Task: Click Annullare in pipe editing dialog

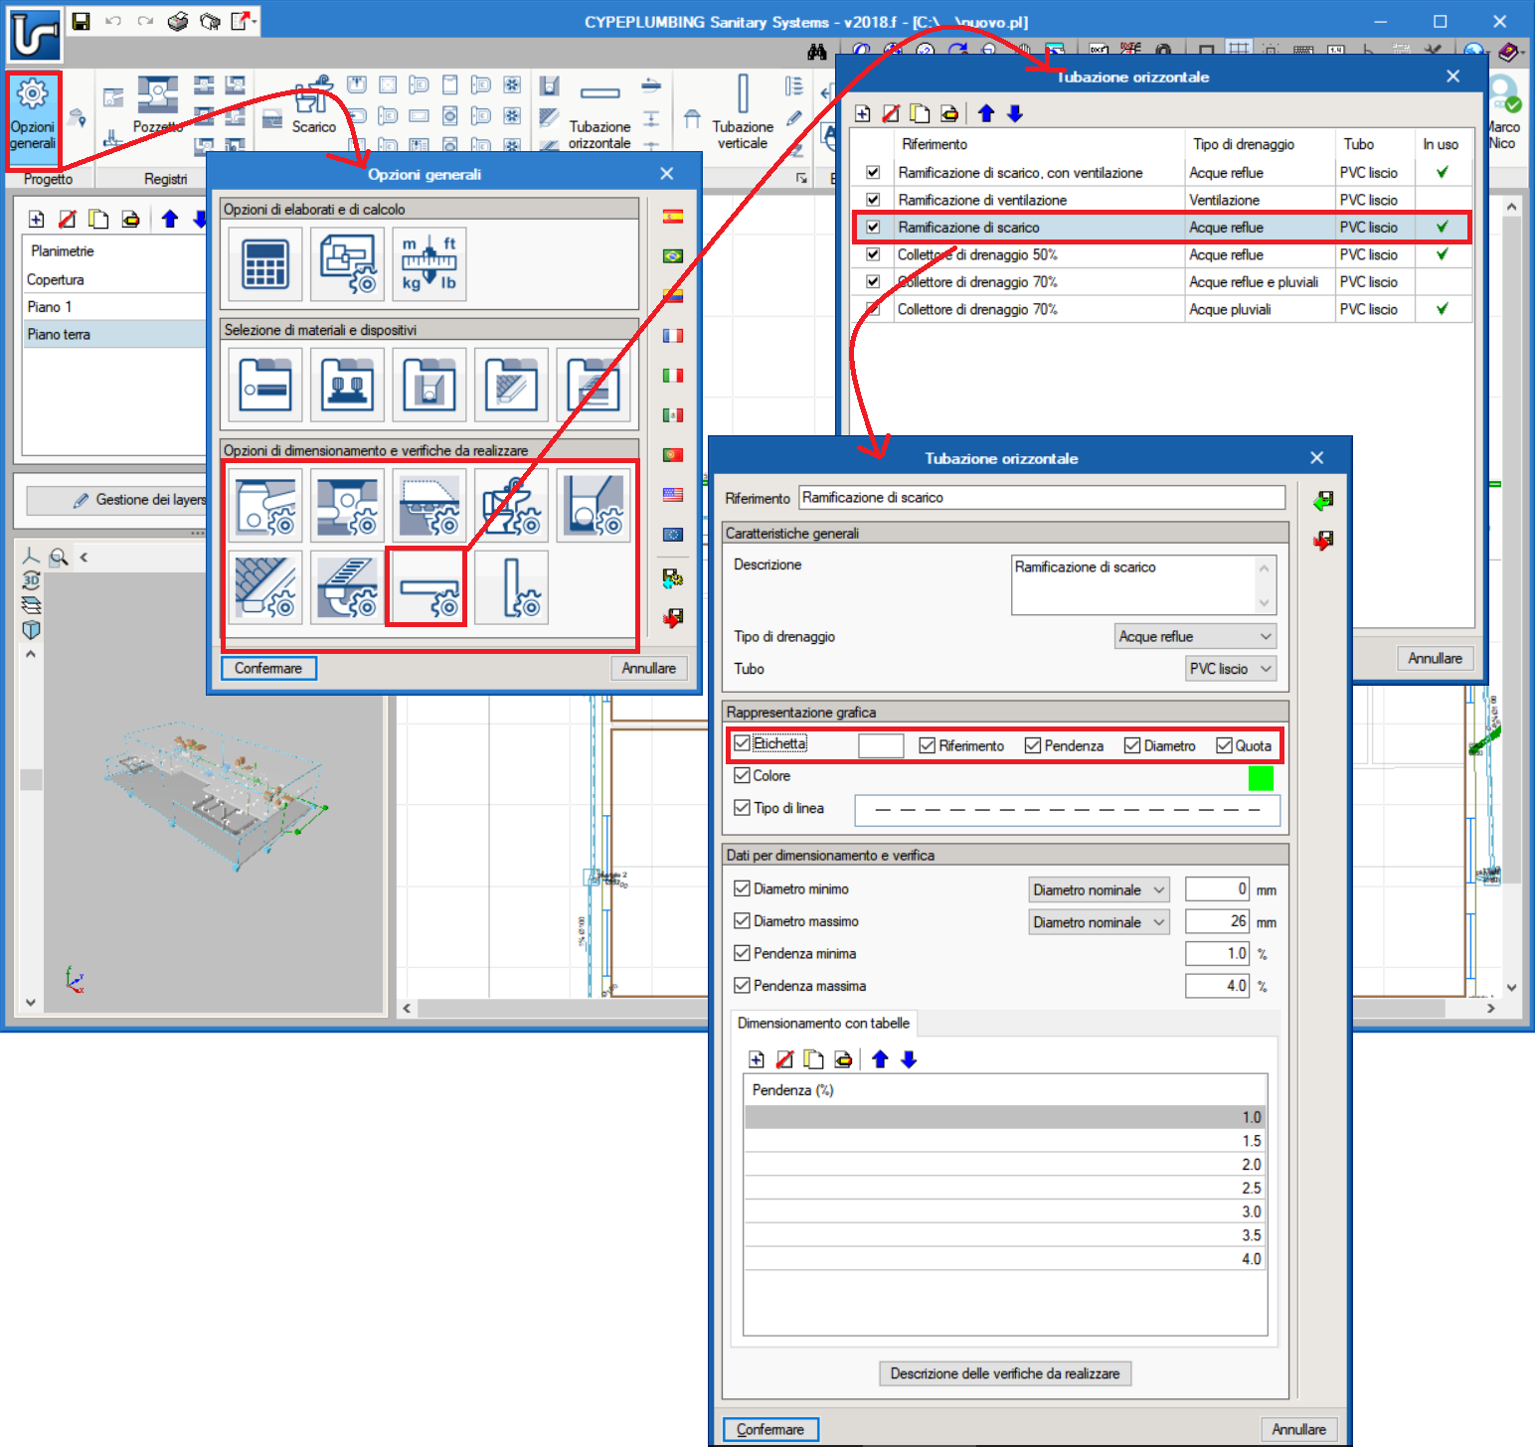Action: coord(1298,1429)
